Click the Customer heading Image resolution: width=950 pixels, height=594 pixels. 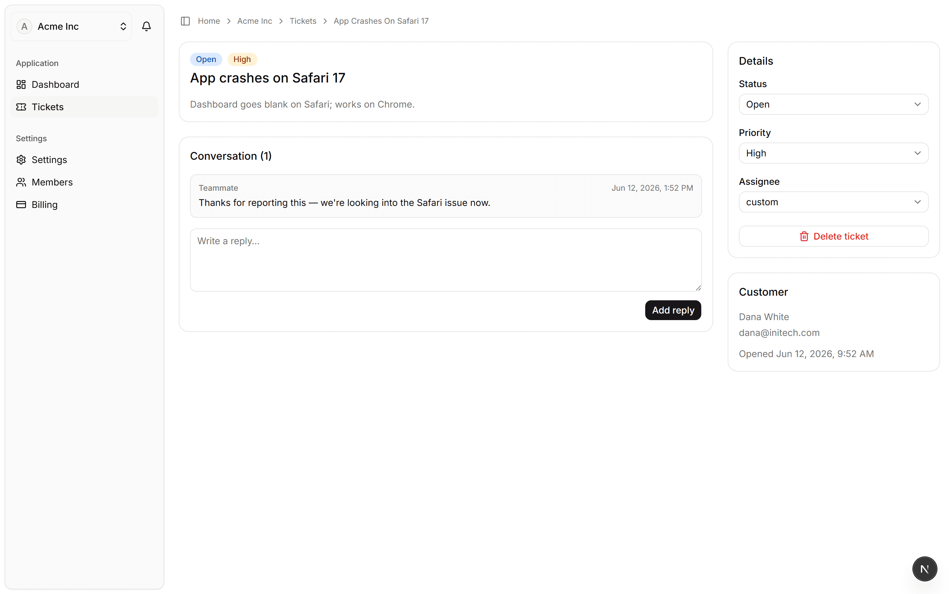pos(763,292)
